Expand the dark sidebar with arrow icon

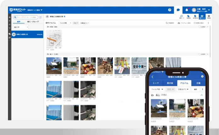click(9, 17)
